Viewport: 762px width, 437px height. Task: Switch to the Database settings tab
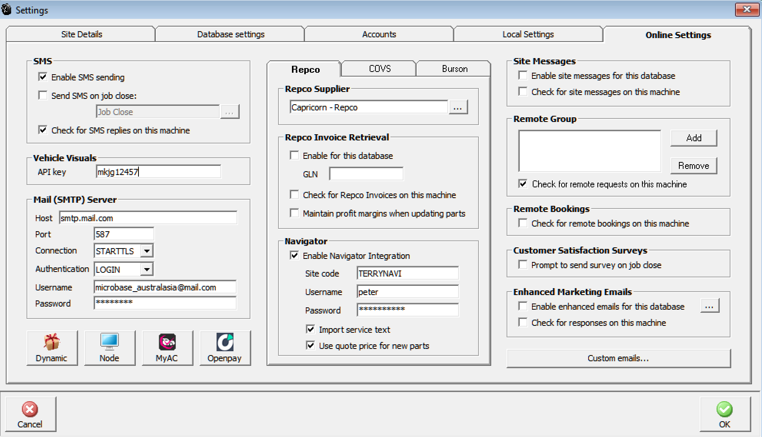[230, 34]
